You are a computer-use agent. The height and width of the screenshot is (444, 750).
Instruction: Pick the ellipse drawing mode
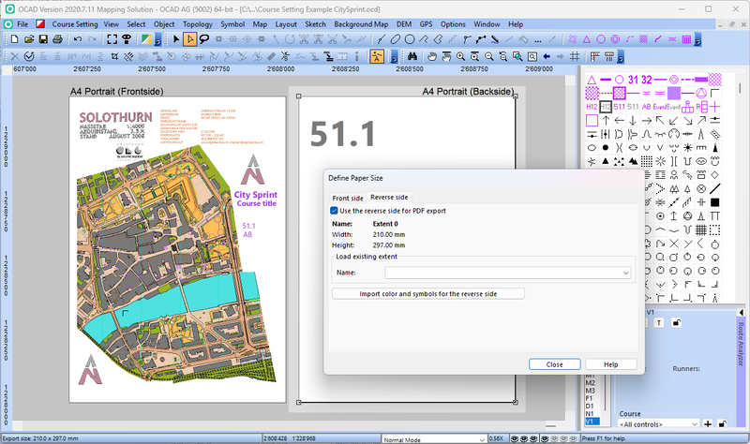(395, 39)
